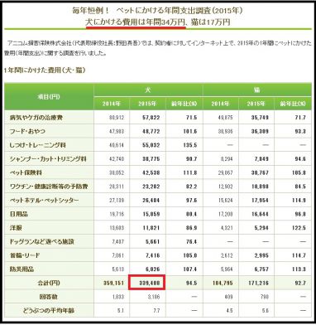Select the しつけ・トレーニング料 row label
This screenshot has width=316, height=325.
coord(37,145)
